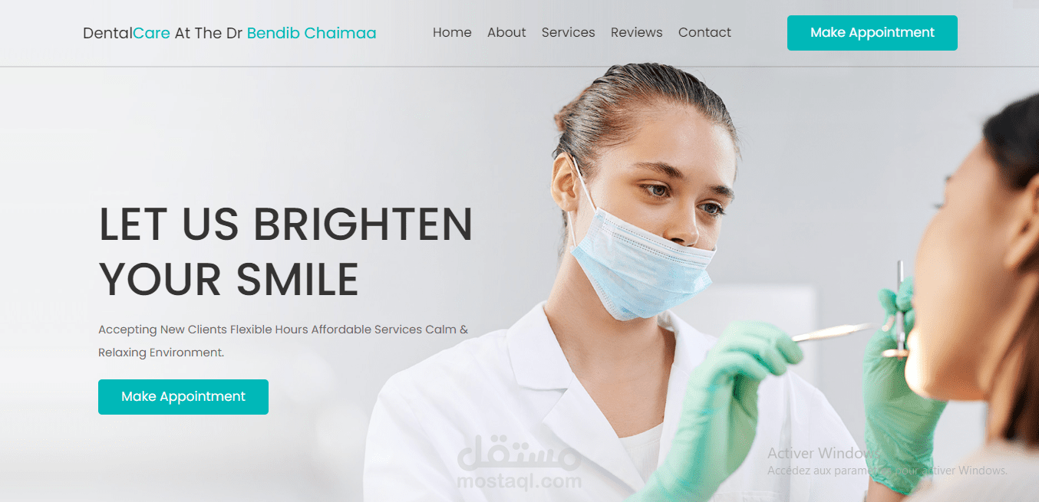Click the Contact navigation link
Image resolution: width=1039 pixels, height=502 pixels.
tap(704, 32)
